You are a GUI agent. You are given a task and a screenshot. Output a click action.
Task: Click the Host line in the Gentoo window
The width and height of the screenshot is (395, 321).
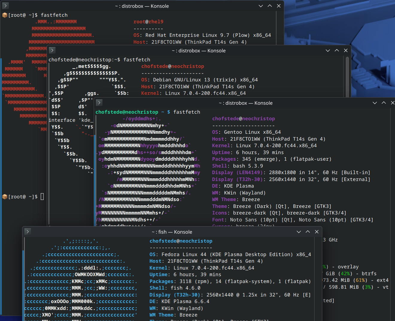click(x=269, y=139)
